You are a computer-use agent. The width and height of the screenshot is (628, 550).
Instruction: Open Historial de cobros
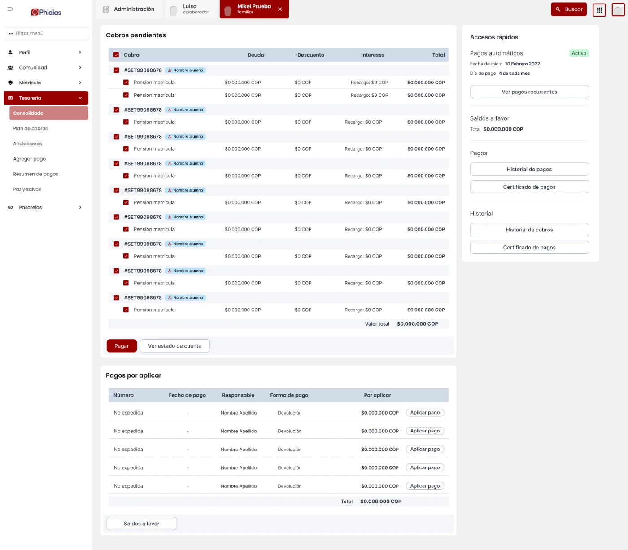(529, 230)
